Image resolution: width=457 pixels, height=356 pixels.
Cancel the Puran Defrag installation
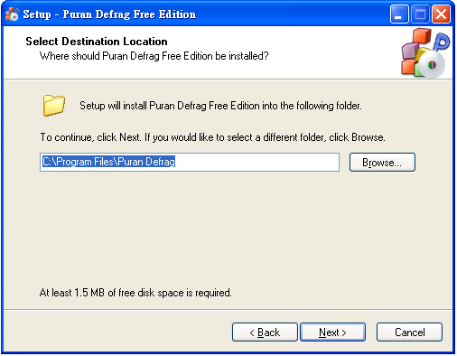(409, 333)
